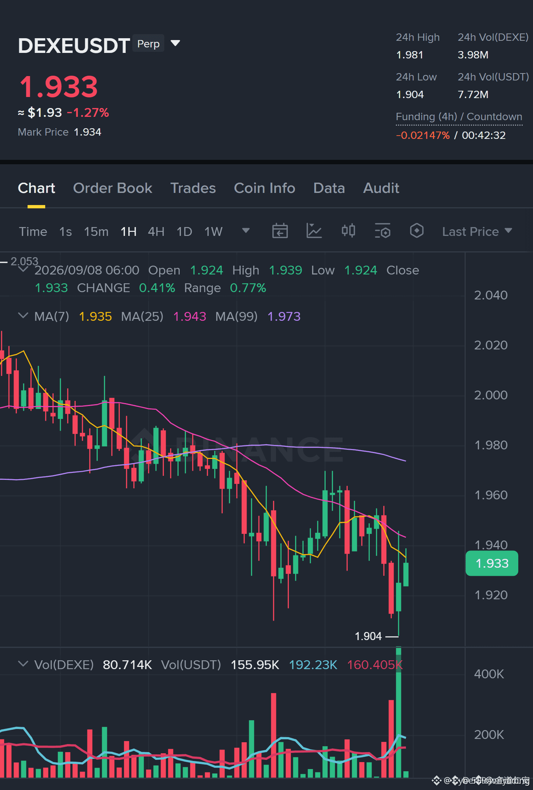
Task: Collapse the Vol(DEXE) volume legend chevron
Action: (x=23, y=664)
